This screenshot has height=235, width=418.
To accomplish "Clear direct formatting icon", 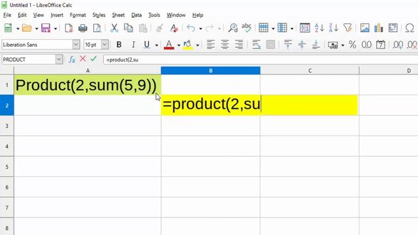I will pyautogui.click(x=174, y=28).
